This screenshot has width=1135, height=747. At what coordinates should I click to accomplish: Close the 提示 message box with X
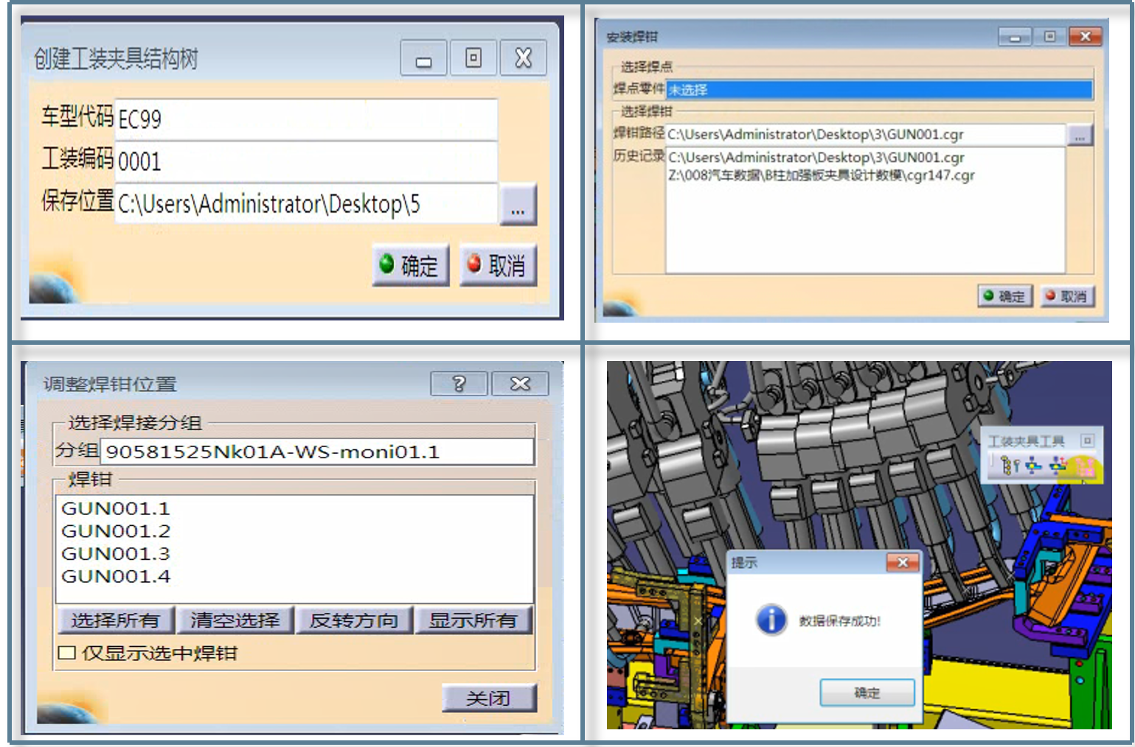[903, 563]
